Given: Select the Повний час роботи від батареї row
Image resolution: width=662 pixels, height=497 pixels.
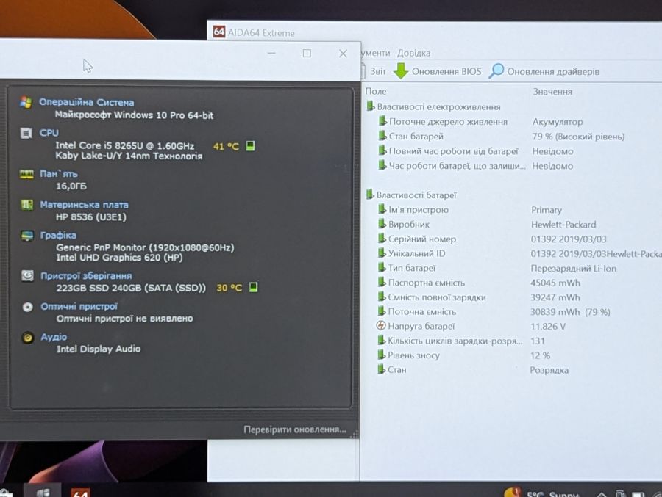Looking at the screenshot, I should [448, 151].
